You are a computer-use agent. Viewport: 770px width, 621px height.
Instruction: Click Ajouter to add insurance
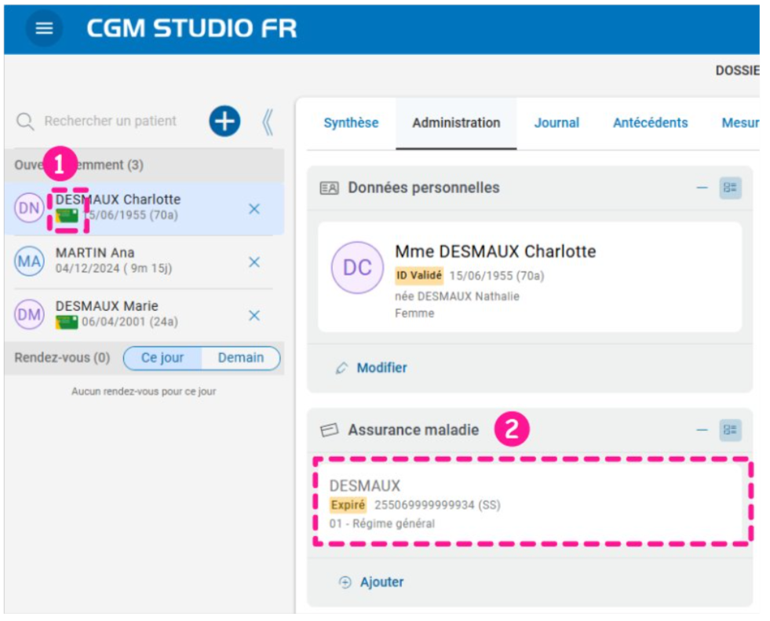pyautogui.click(x=381, y=583)
